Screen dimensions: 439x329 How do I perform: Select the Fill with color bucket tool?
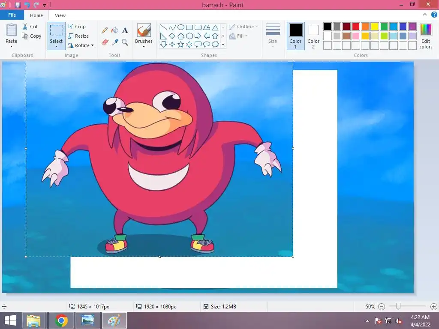115,30
